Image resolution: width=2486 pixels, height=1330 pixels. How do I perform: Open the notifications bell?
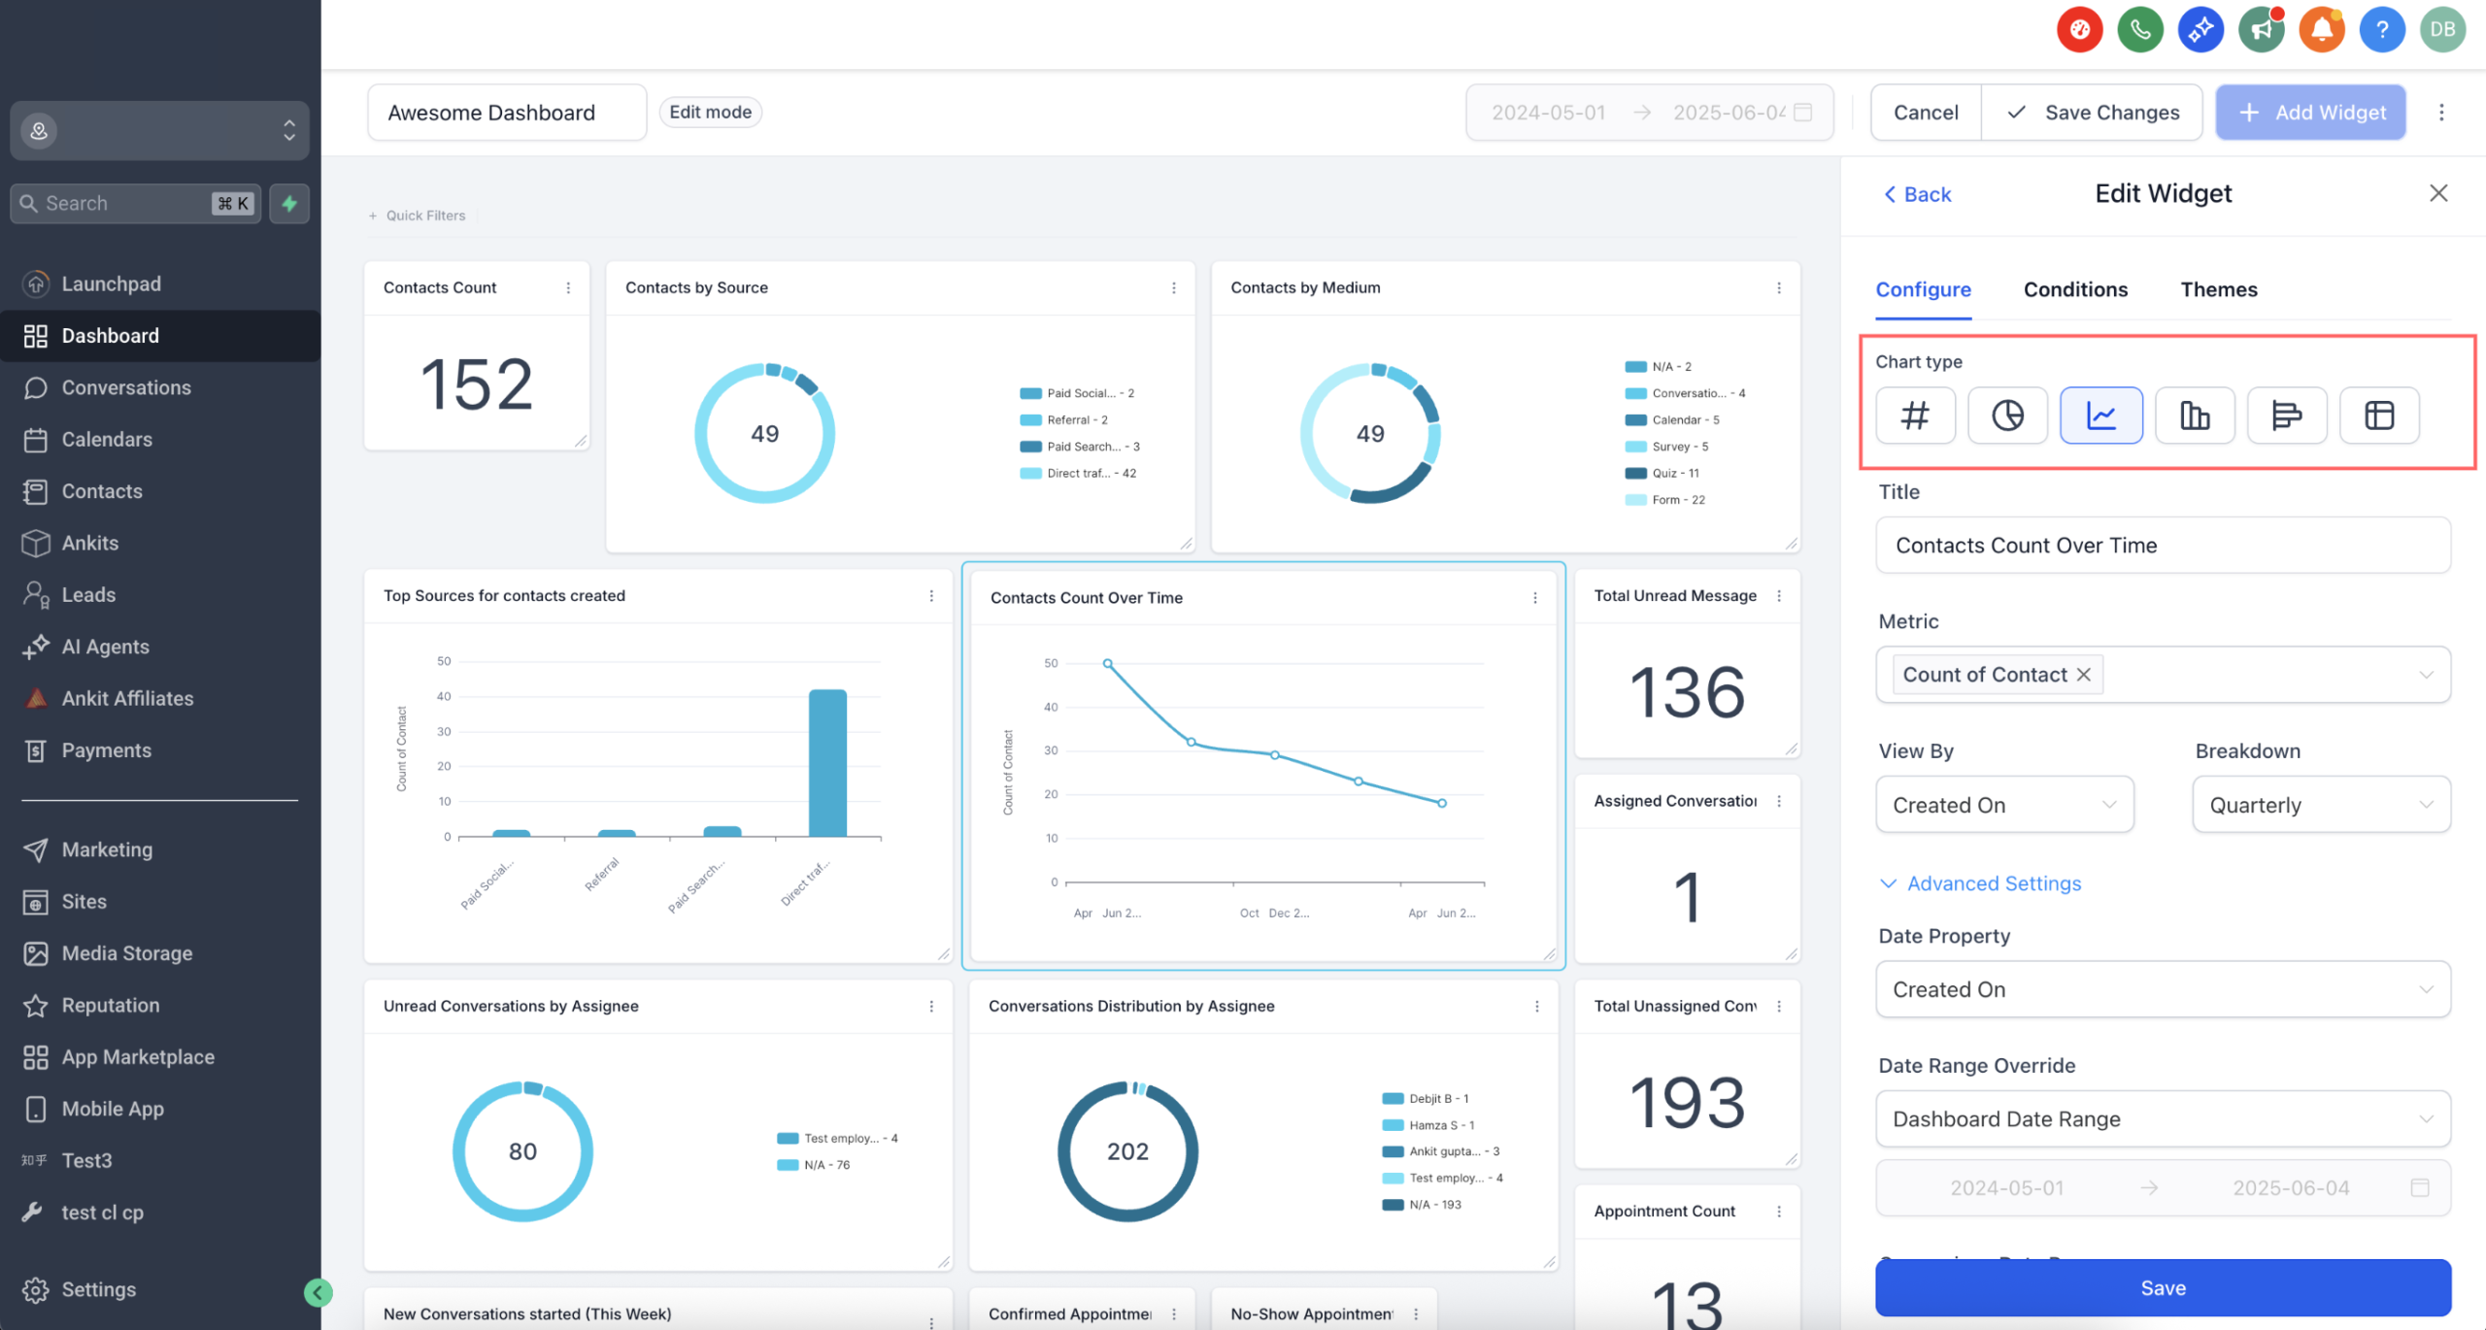pyautogui.click(x=2322, y=29)
